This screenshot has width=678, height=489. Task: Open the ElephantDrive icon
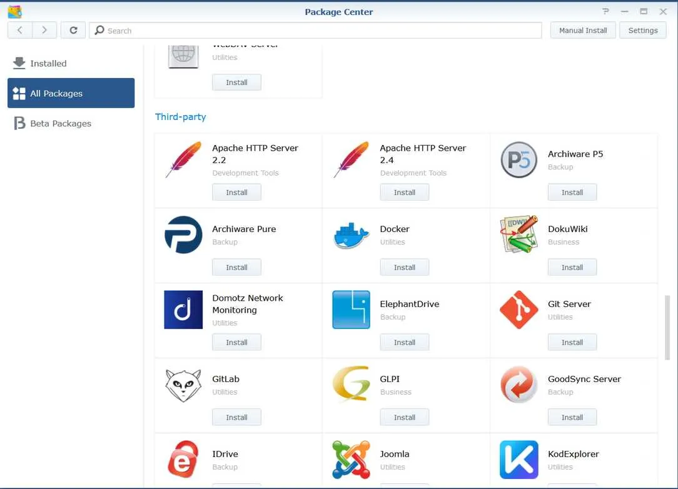tap(350, 310)
